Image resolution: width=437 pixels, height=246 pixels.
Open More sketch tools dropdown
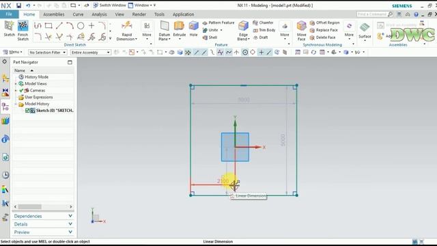coord(147,31)
